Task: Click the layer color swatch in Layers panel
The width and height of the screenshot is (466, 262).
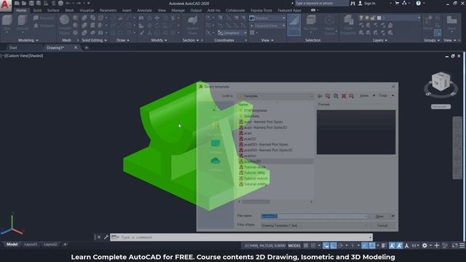Action: click(379, 18)
